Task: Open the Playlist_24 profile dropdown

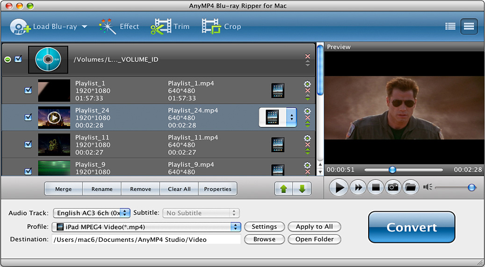Action: point(291,118)
